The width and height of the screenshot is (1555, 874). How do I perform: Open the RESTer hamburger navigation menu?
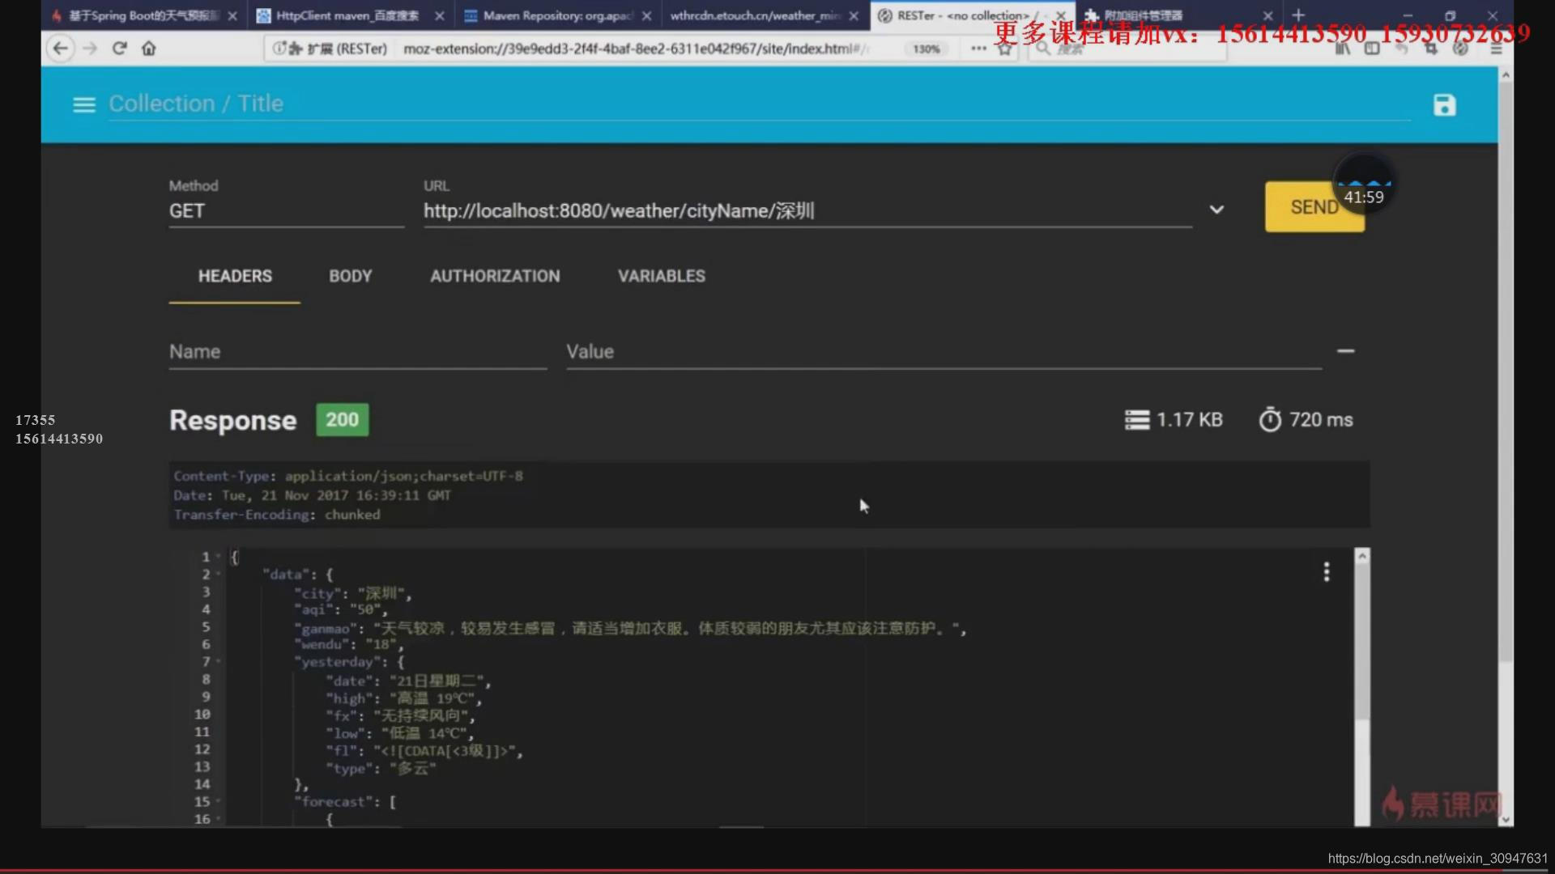pos(84,104)
